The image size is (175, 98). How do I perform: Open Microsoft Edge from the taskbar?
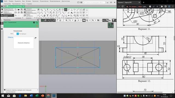pyautogui.click(x=20, y=96)
